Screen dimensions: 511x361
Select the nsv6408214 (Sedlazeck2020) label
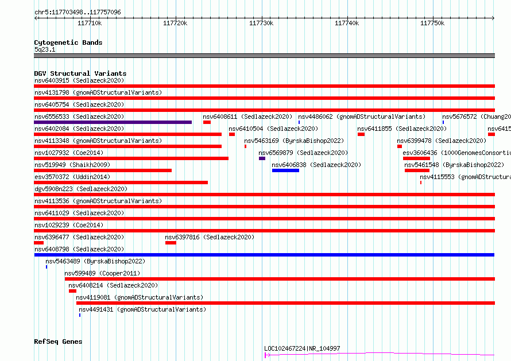(113, 285)
